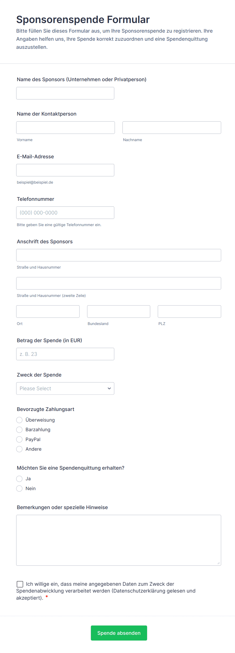Image resolution: width=235 pixels, height=653 pixels.
Task: Open the Zweck der Spende dropdown
Action: [x=65, y=388]
